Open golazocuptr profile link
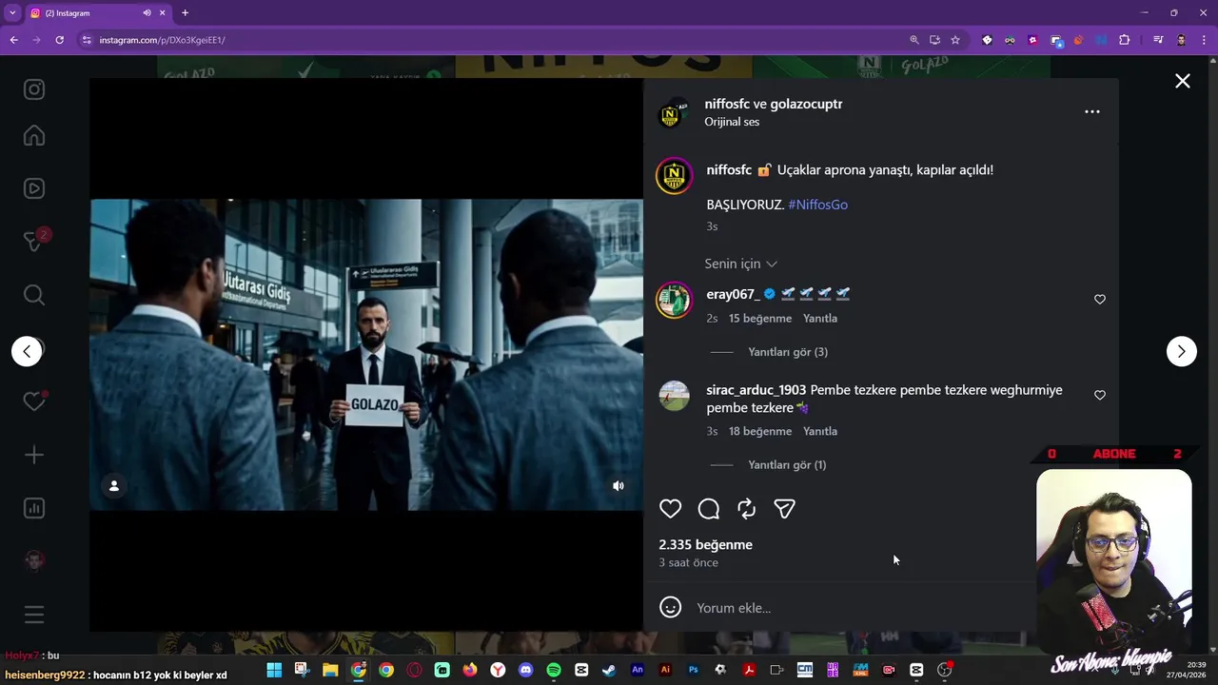 (x=807, y=104)
